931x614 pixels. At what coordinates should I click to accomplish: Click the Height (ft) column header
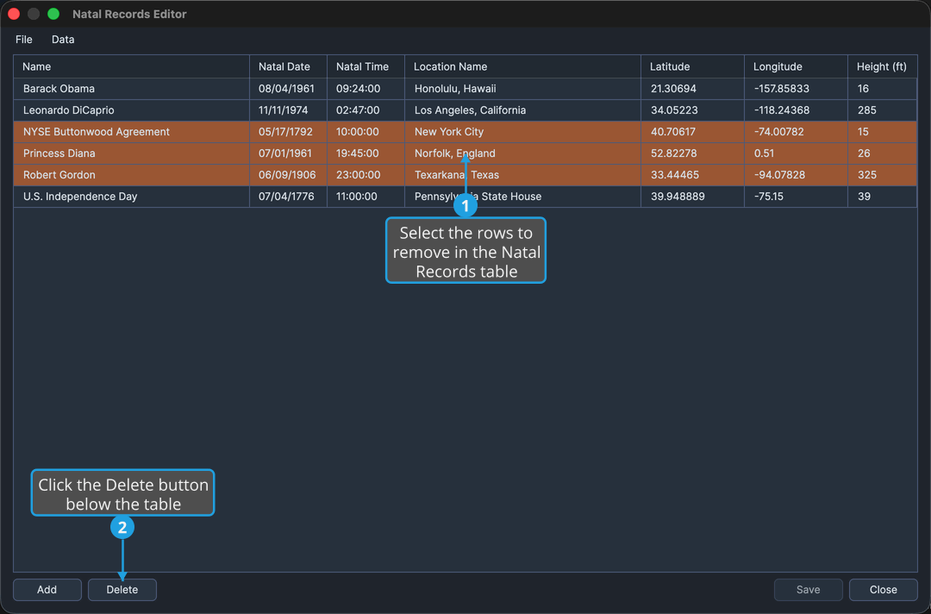(x=883, y=66)
